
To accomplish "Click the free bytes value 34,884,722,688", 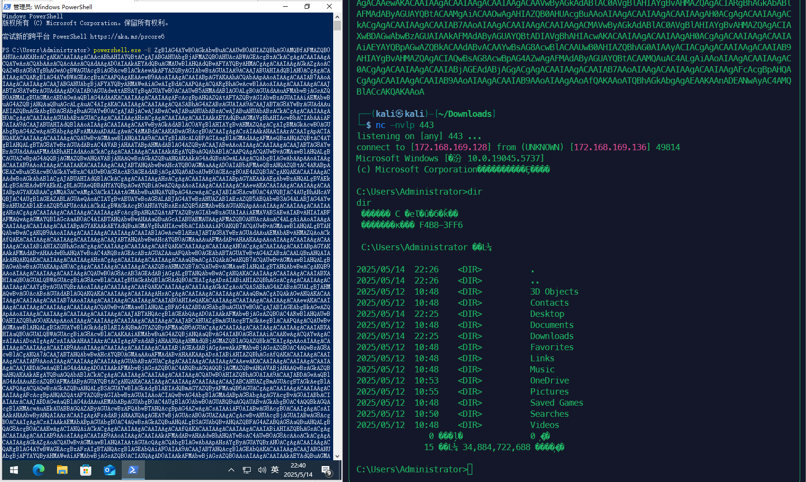I will (x=496, y=447).
